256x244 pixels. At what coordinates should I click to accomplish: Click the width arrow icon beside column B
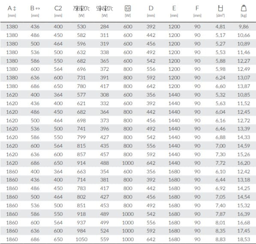pos(38,9)
